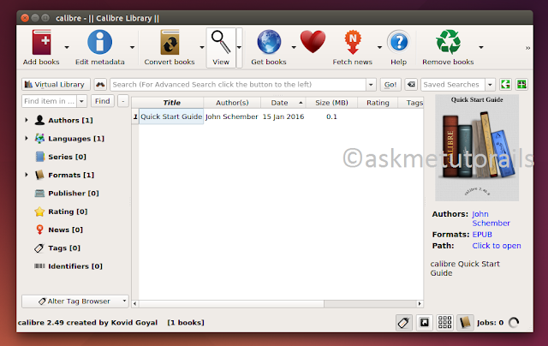Sort by Tags column header

pyautogui.click(x=411, y=103)
